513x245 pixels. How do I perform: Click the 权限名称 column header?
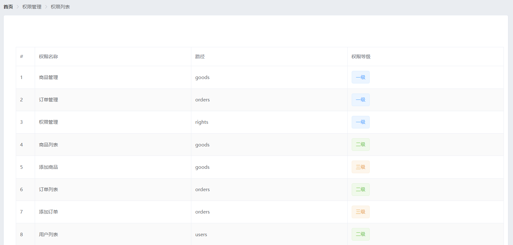pos(48,57)
